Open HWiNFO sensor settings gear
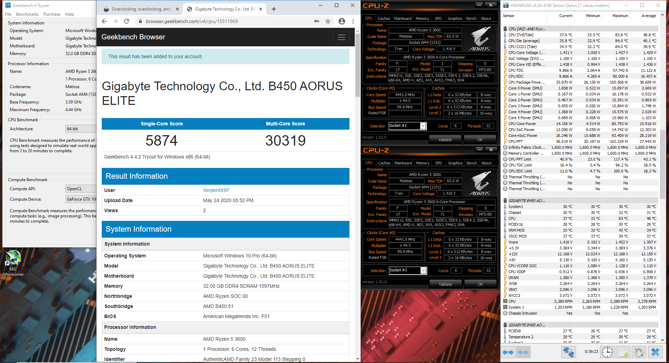 (x=639, y=352)
